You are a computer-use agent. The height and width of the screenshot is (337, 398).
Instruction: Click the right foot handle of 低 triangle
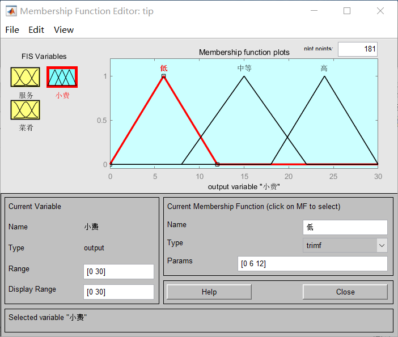click(x=217, y=164)
